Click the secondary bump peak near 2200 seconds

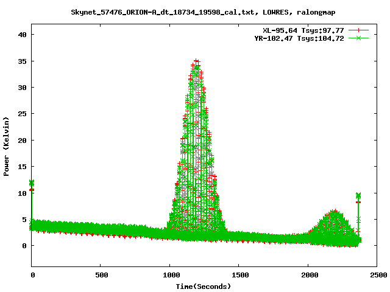[335, 211]
